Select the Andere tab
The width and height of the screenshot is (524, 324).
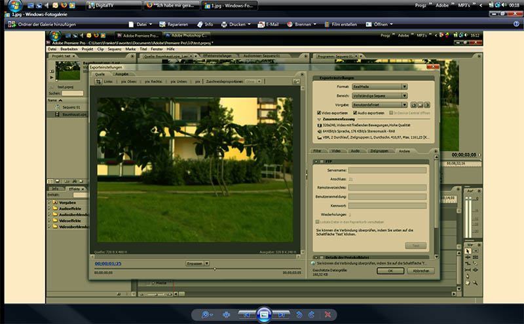(404, 151)
